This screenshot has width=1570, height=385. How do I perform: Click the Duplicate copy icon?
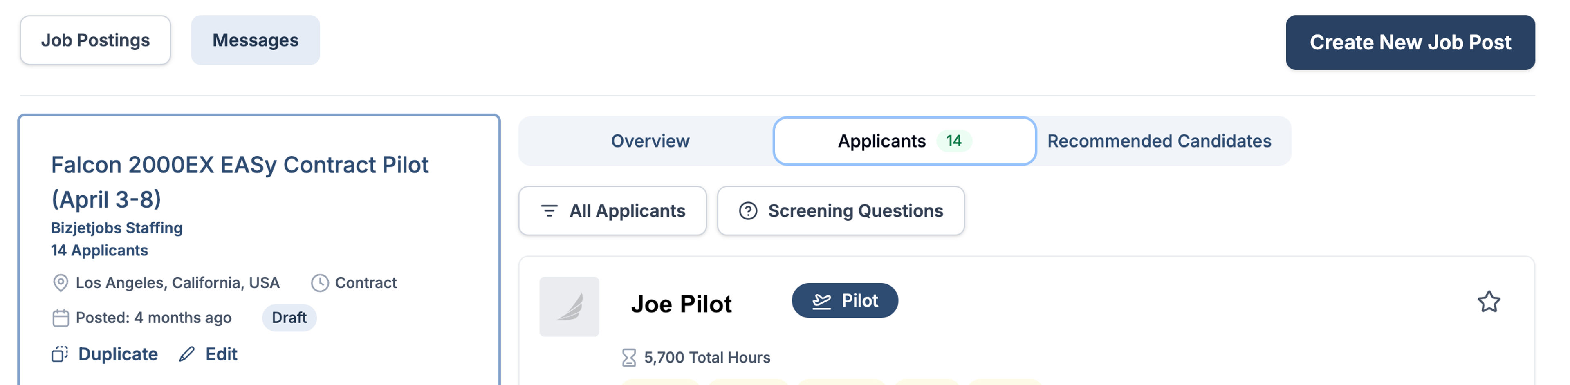click(60, 354)
